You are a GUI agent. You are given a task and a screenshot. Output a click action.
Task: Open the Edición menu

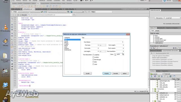tap(25, 1)
